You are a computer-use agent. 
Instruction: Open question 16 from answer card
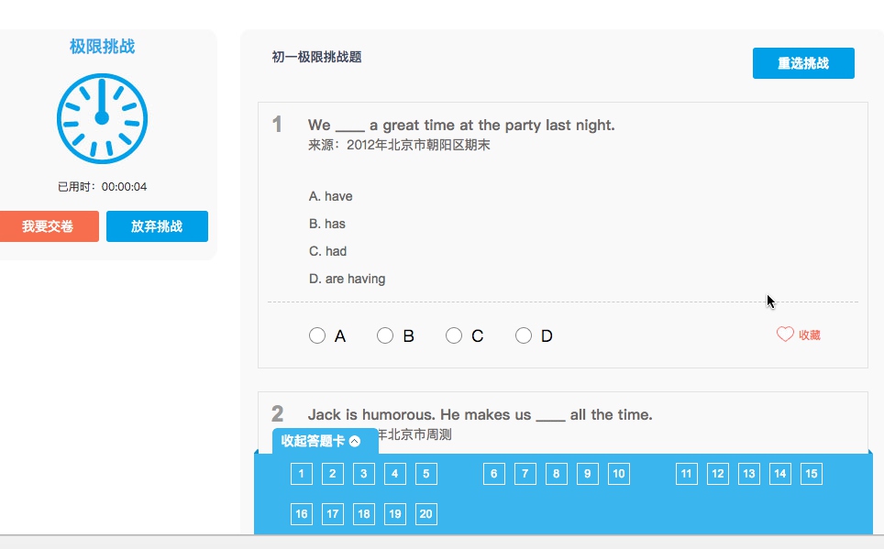click(302, 514)
